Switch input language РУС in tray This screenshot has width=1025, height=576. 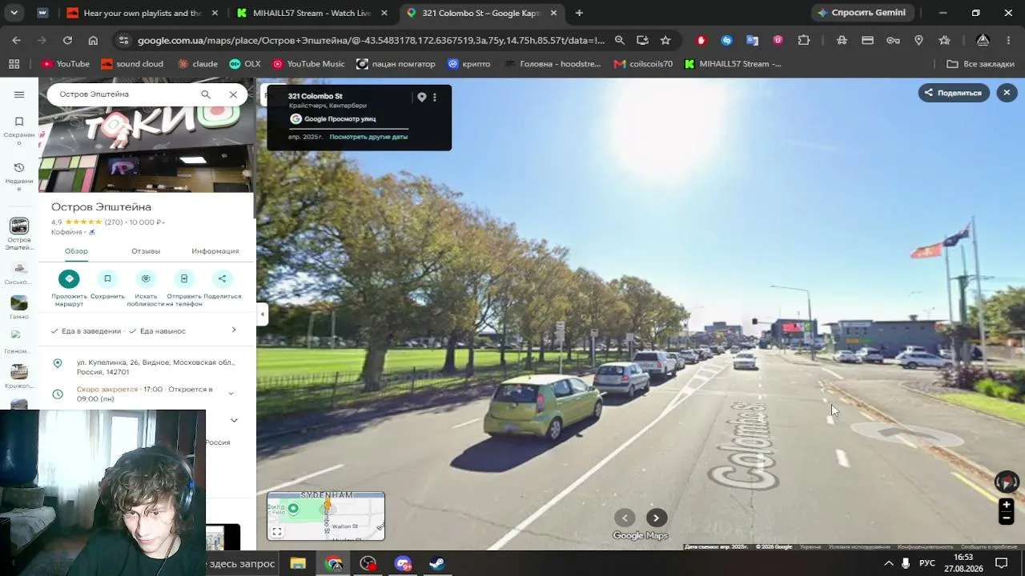(x=927, y=563)
